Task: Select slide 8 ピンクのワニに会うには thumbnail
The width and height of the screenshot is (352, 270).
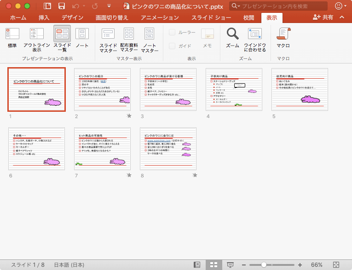Action: 168,149
